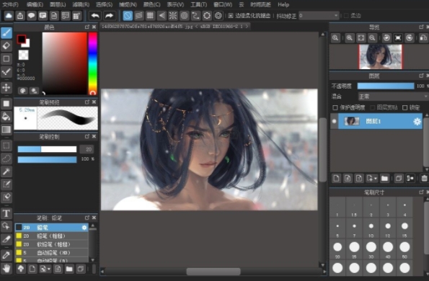The height and width of the screenshot is (281, 429).
Task: Choose brush size preset 5
Action: [337, 228]
